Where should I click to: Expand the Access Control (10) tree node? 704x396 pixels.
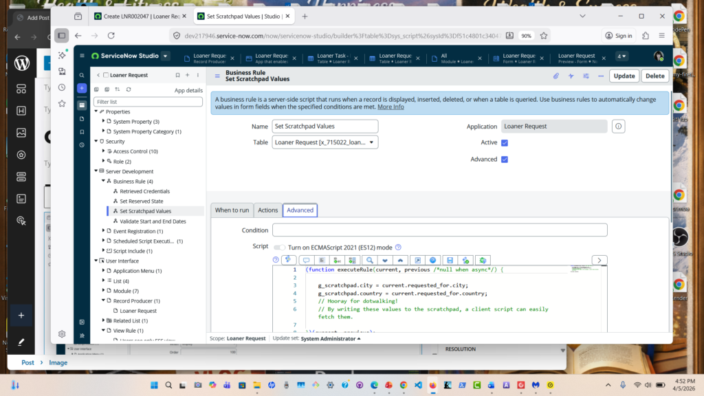(x=104, y=151)
